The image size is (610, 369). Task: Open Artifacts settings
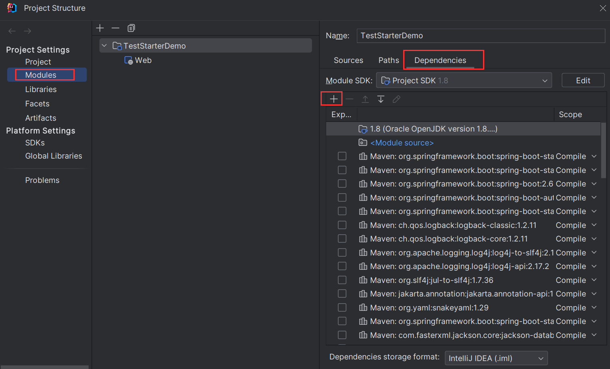click(x=41, y=118)
